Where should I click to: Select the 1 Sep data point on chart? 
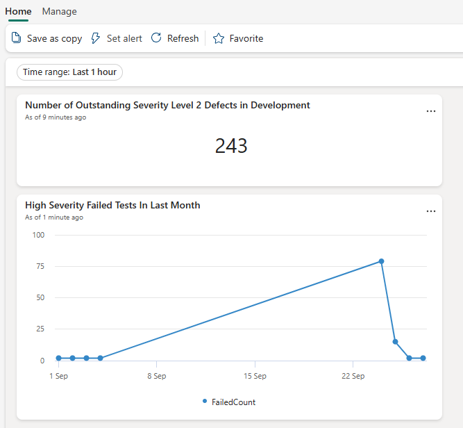pos(59,358)
